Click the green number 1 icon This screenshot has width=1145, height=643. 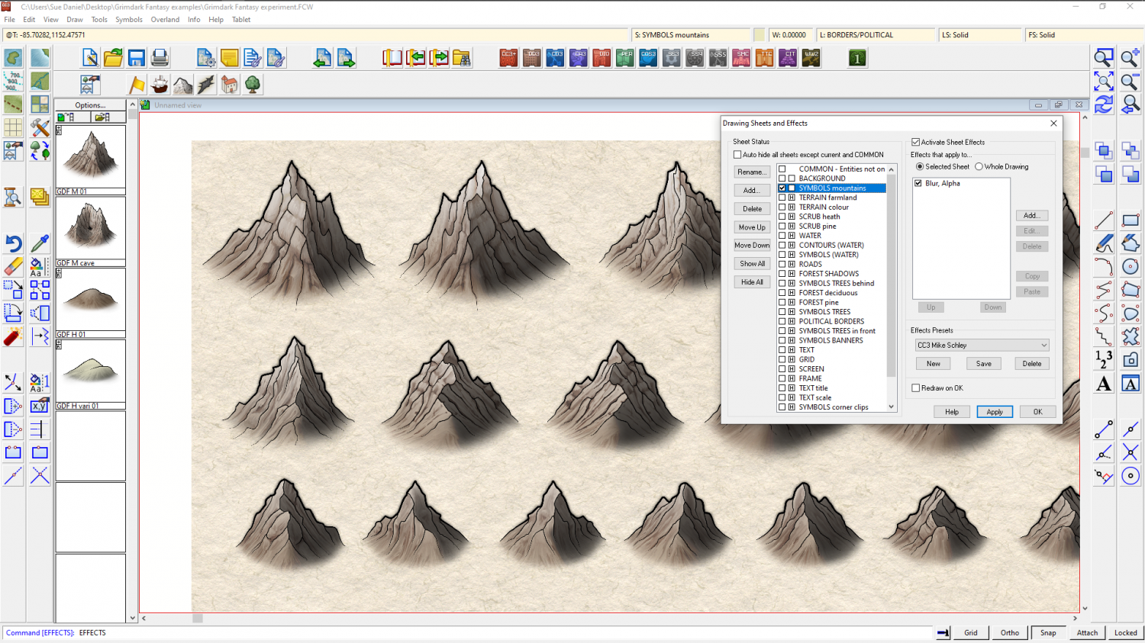pos(857,58)
